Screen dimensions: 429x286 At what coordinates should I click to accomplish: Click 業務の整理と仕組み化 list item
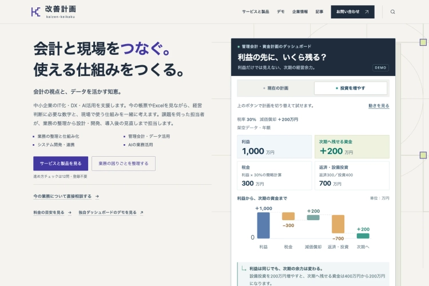click(x=58, y=136)
